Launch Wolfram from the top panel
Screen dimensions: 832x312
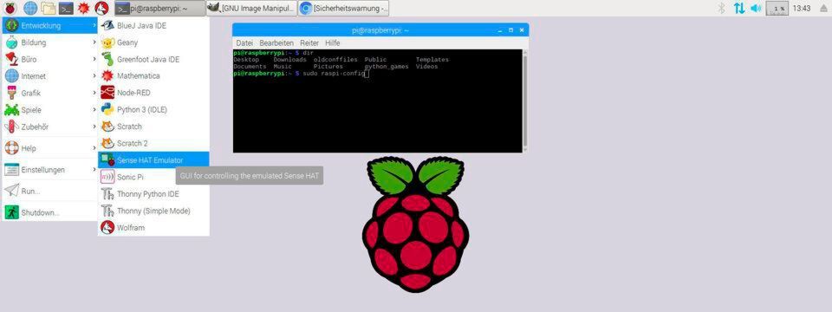[101, 8]
